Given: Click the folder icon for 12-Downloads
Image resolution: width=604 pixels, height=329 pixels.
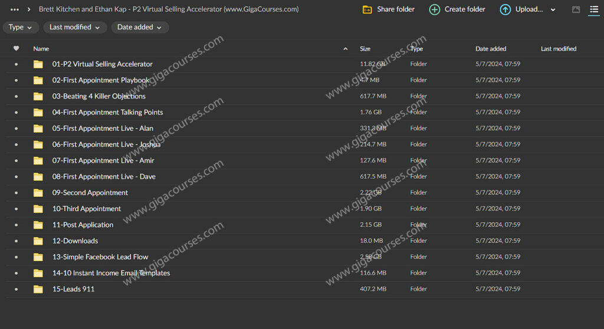Looking at the screenshot, I should (38, 241).
